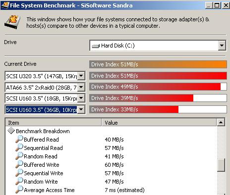
Task: Click the Sequential Read magnifier icon
Action: pyautogui.click(x=19, y=147)
